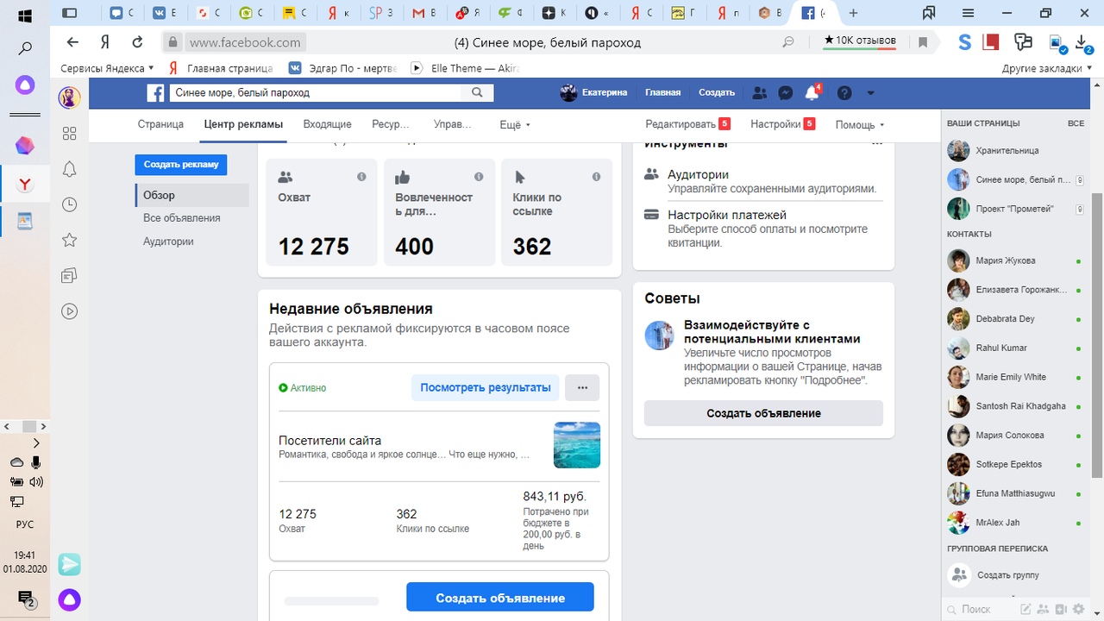Screen dimensions: 1104x621
Task: Reload the page with refresh icon
Action: click(x=137, y=41)
